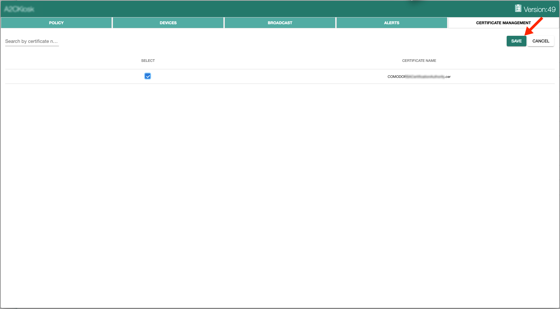Open the Policy tab

pyautogui.click(x=56, y=23)
